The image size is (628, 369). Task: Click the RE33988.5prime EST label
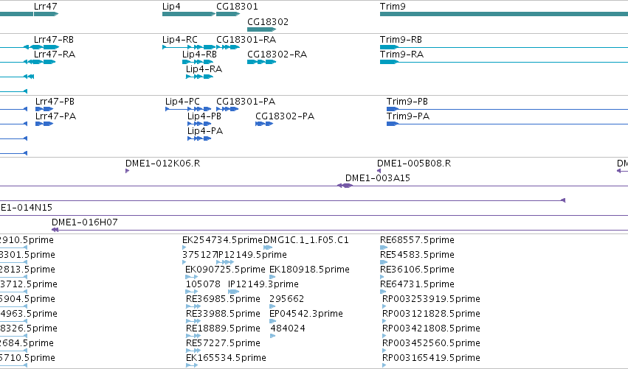(223, 314)
